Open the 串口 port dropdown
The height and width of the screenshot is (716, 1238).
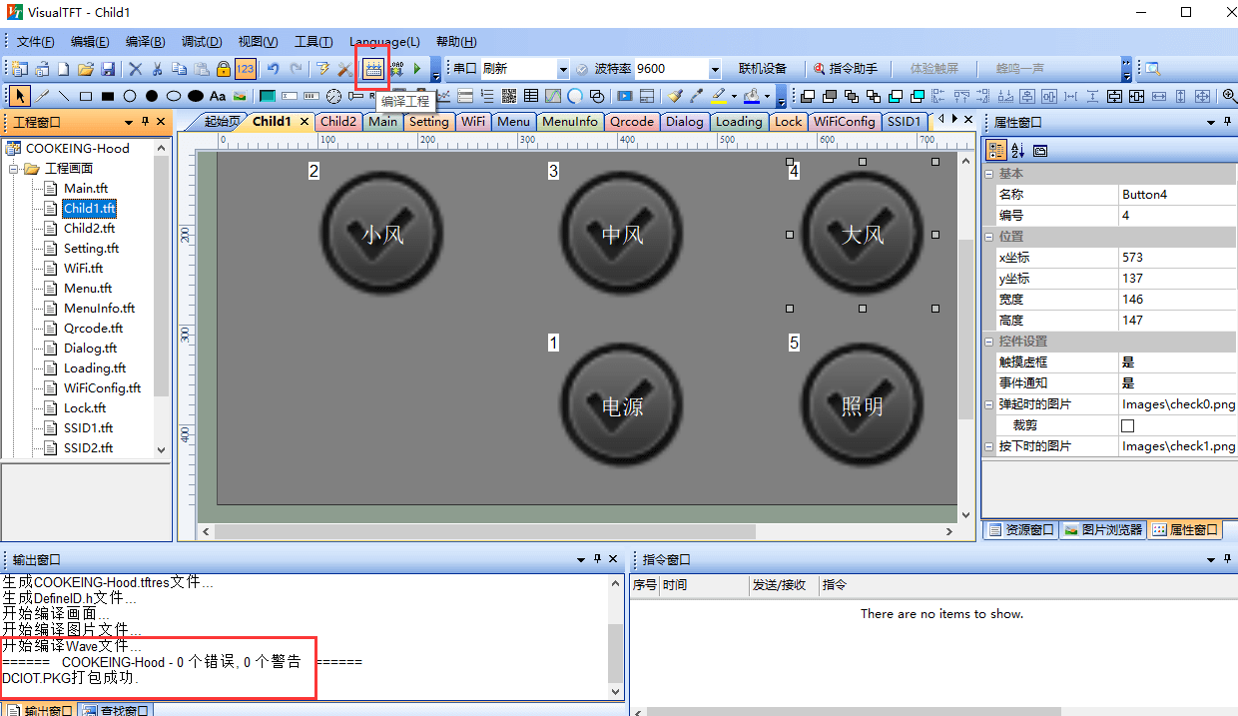(563, 69)
